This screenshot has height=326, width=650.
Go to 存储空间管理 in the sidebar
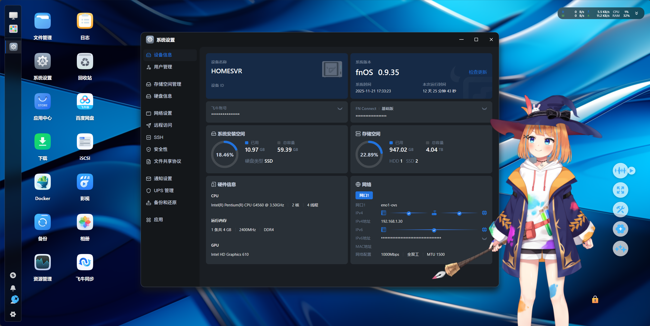click(x=167, y=84)
